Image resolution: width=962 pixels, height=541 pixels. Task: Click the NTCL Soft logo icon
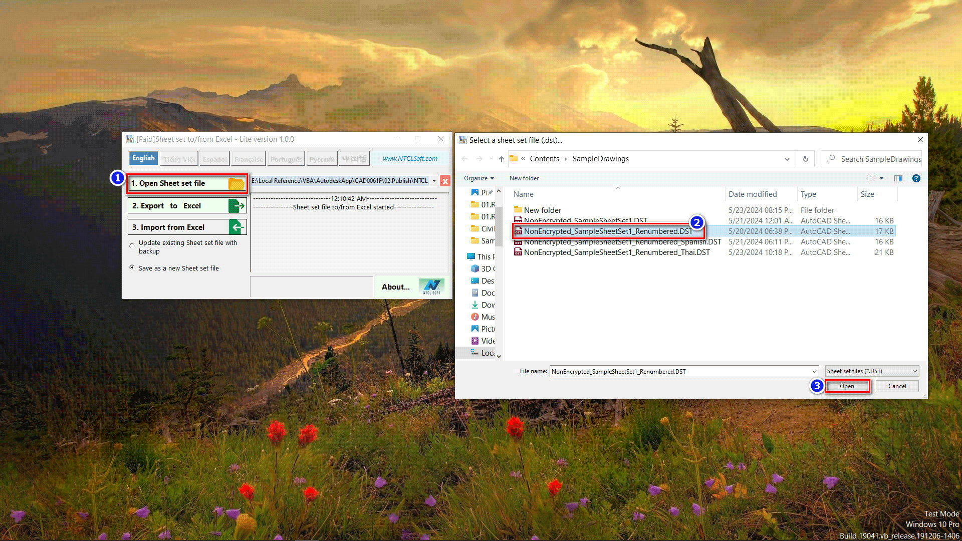point(431,287)
